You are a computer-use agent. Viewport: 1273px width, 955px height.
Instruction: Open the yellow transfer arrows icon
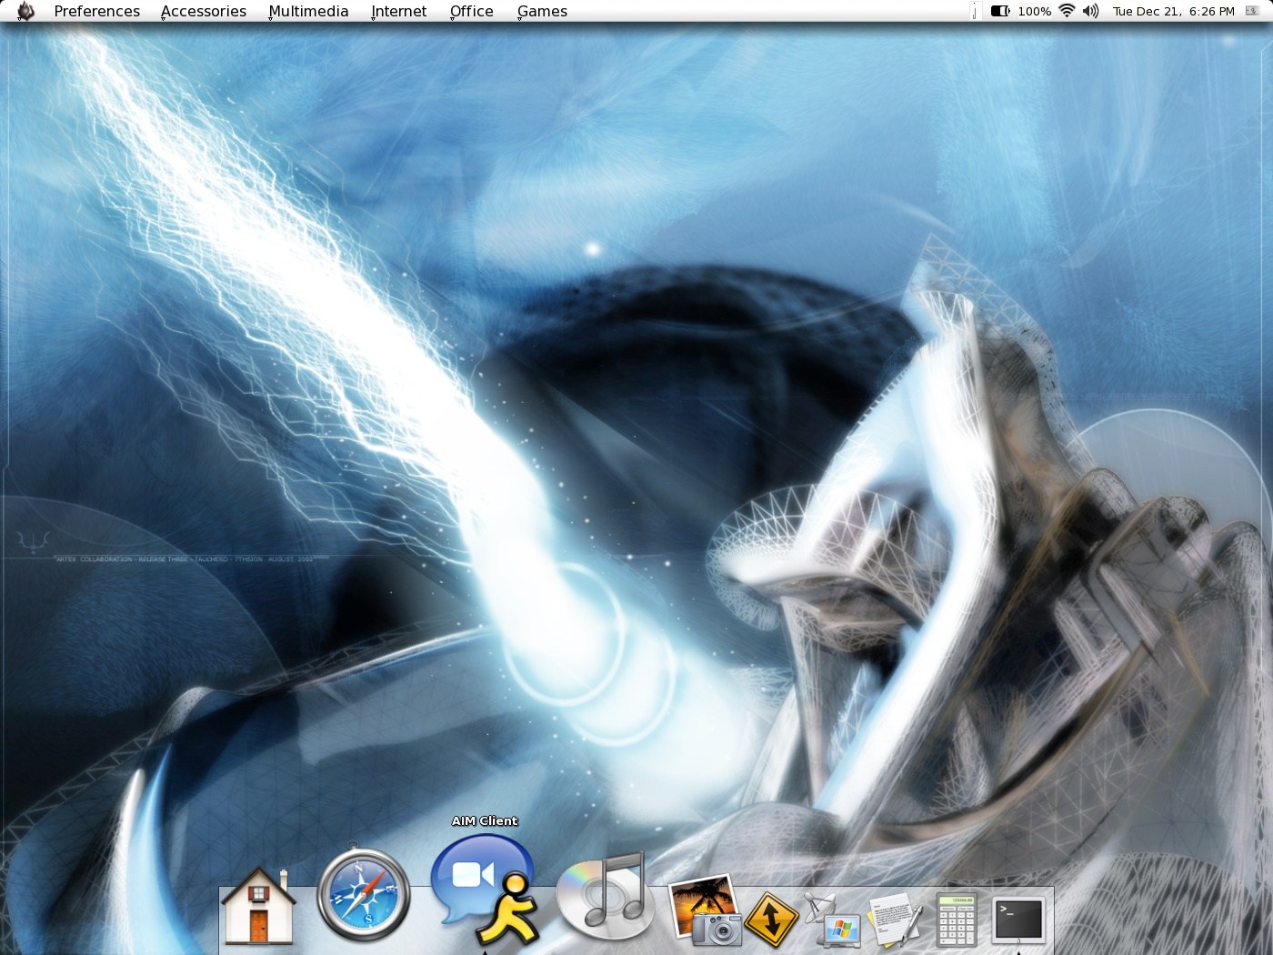(x=771, y=919)
